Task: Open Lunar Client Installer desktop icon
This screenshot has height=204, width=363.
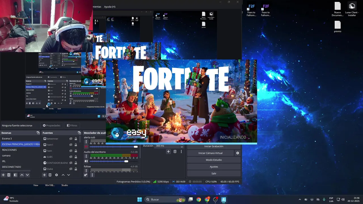Action: click(352, 10)
